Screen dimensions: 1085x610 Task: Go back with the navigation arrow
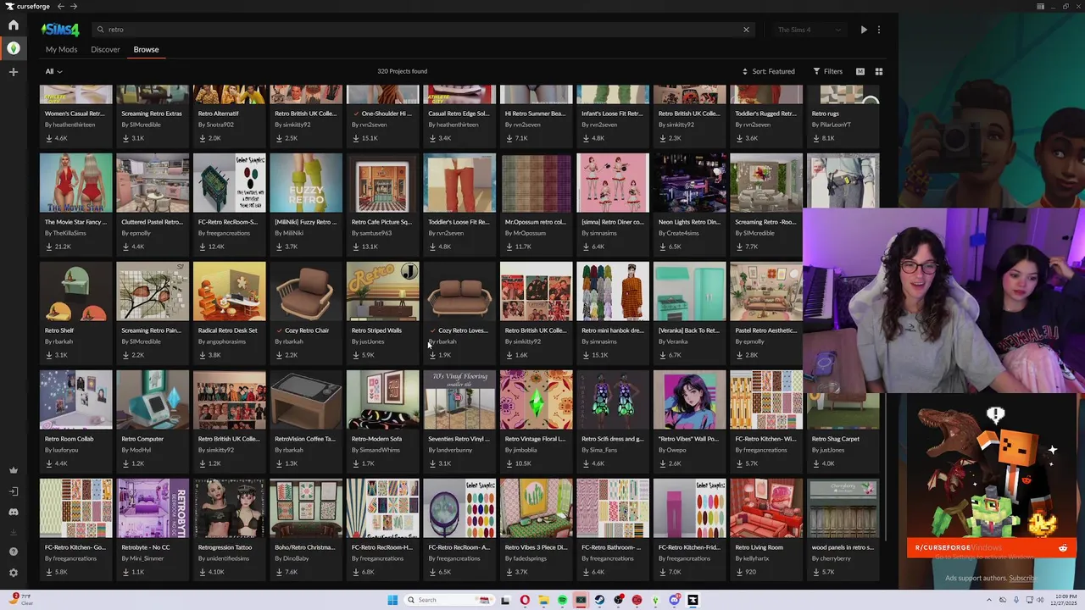(x=60, y=6)
